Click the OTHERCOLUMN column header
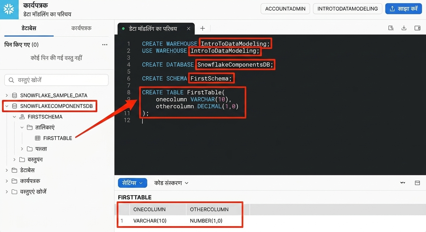Viewport: 426px width, 232px height. (209, 209)
